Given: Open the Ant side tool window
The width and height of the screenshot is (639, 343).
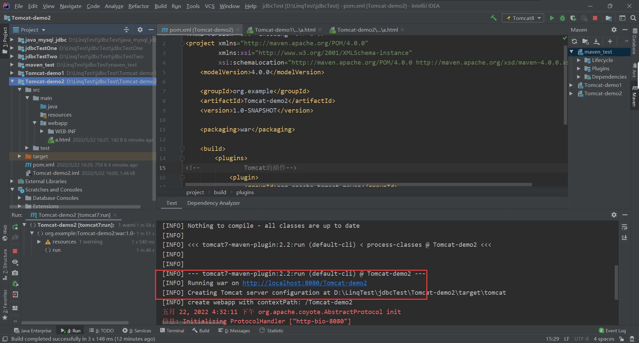Looking at the screenshot, I should 634,70.
